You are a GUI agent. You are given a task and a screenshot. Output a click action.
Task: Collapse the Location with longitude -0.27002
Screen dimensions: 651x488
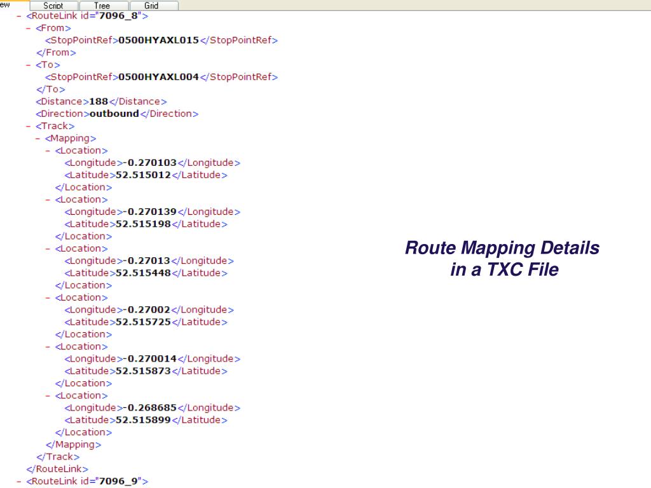coord(48,297)
